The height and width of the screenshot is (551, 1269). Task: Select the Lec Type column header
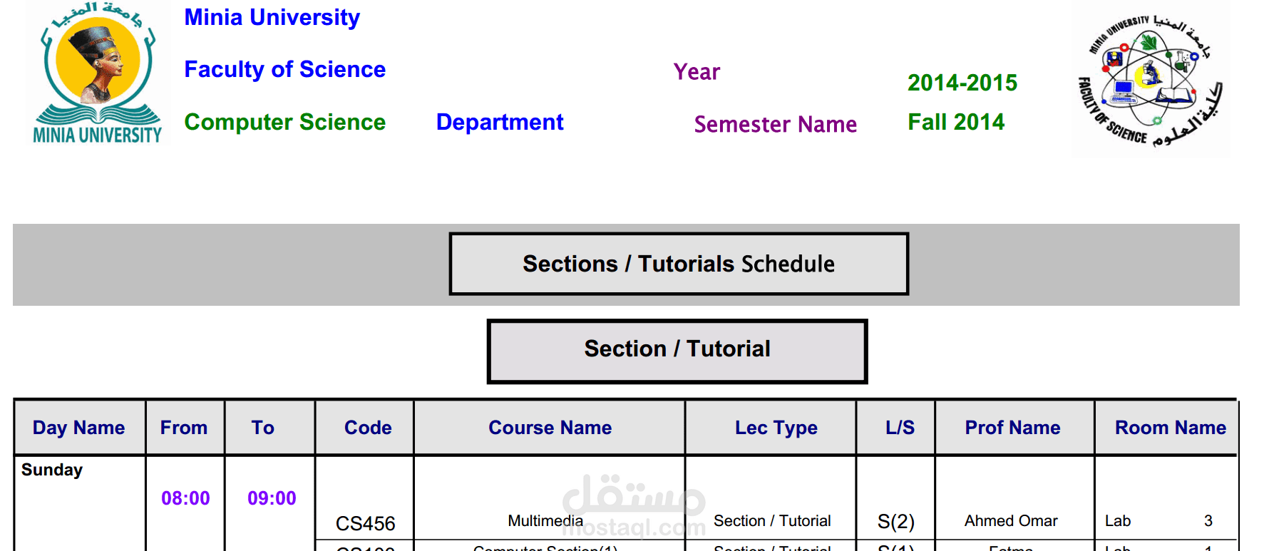[776, 428]
